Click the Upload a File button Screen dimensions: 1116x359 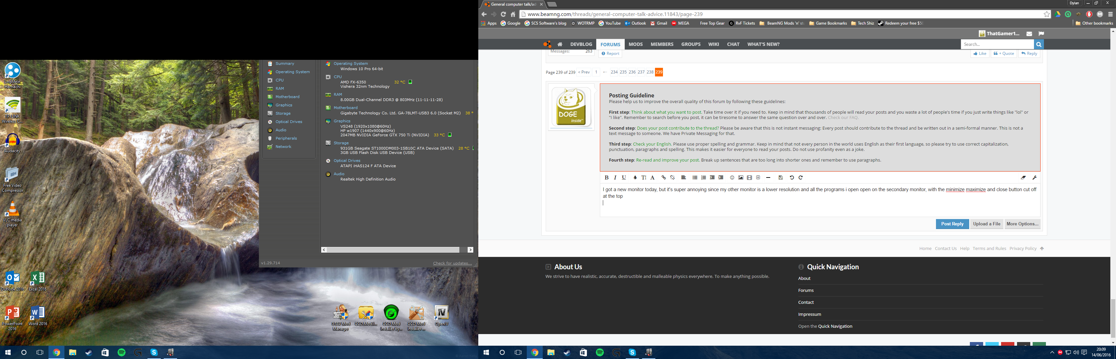click(x=986, y=224)
